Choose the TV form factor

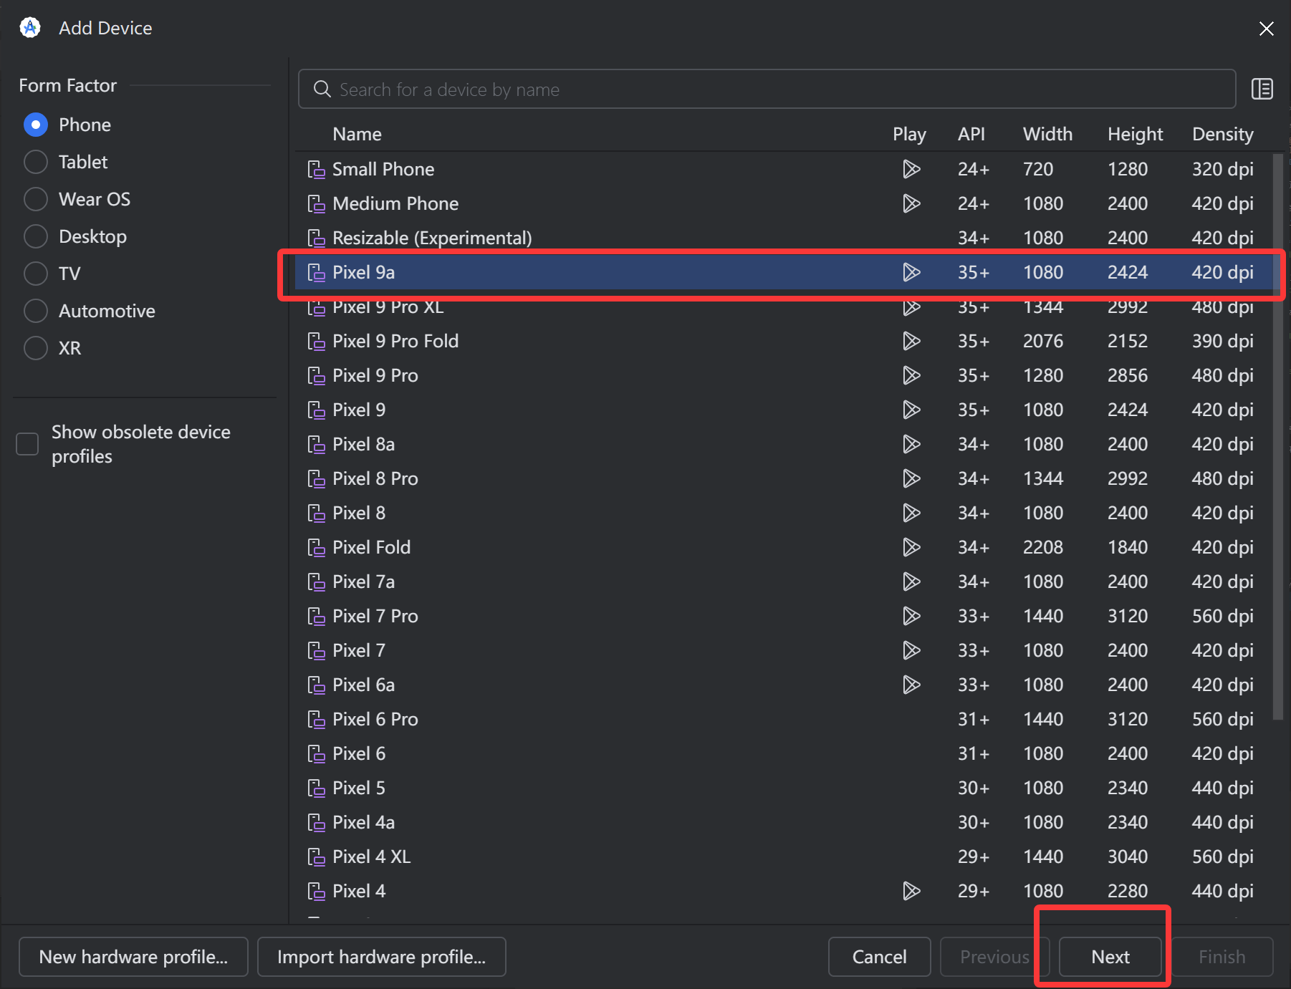coord(36,274)
